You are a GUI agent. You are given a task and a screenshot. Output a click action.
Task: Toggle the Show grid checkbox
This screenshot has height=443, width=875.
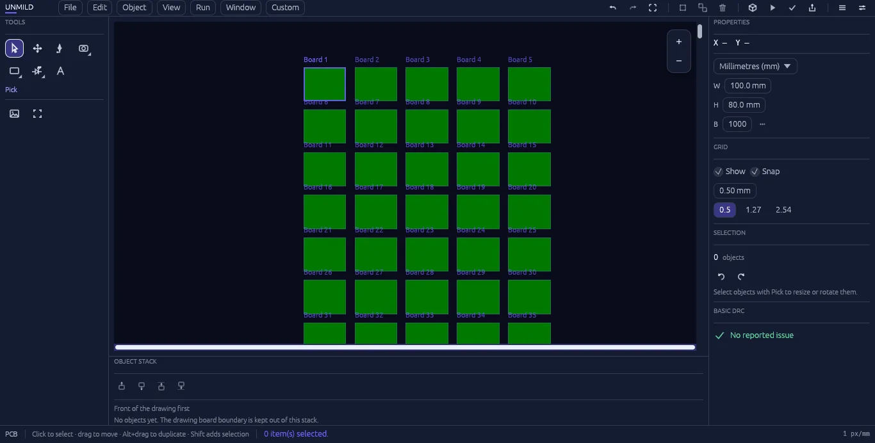(719, 172)
